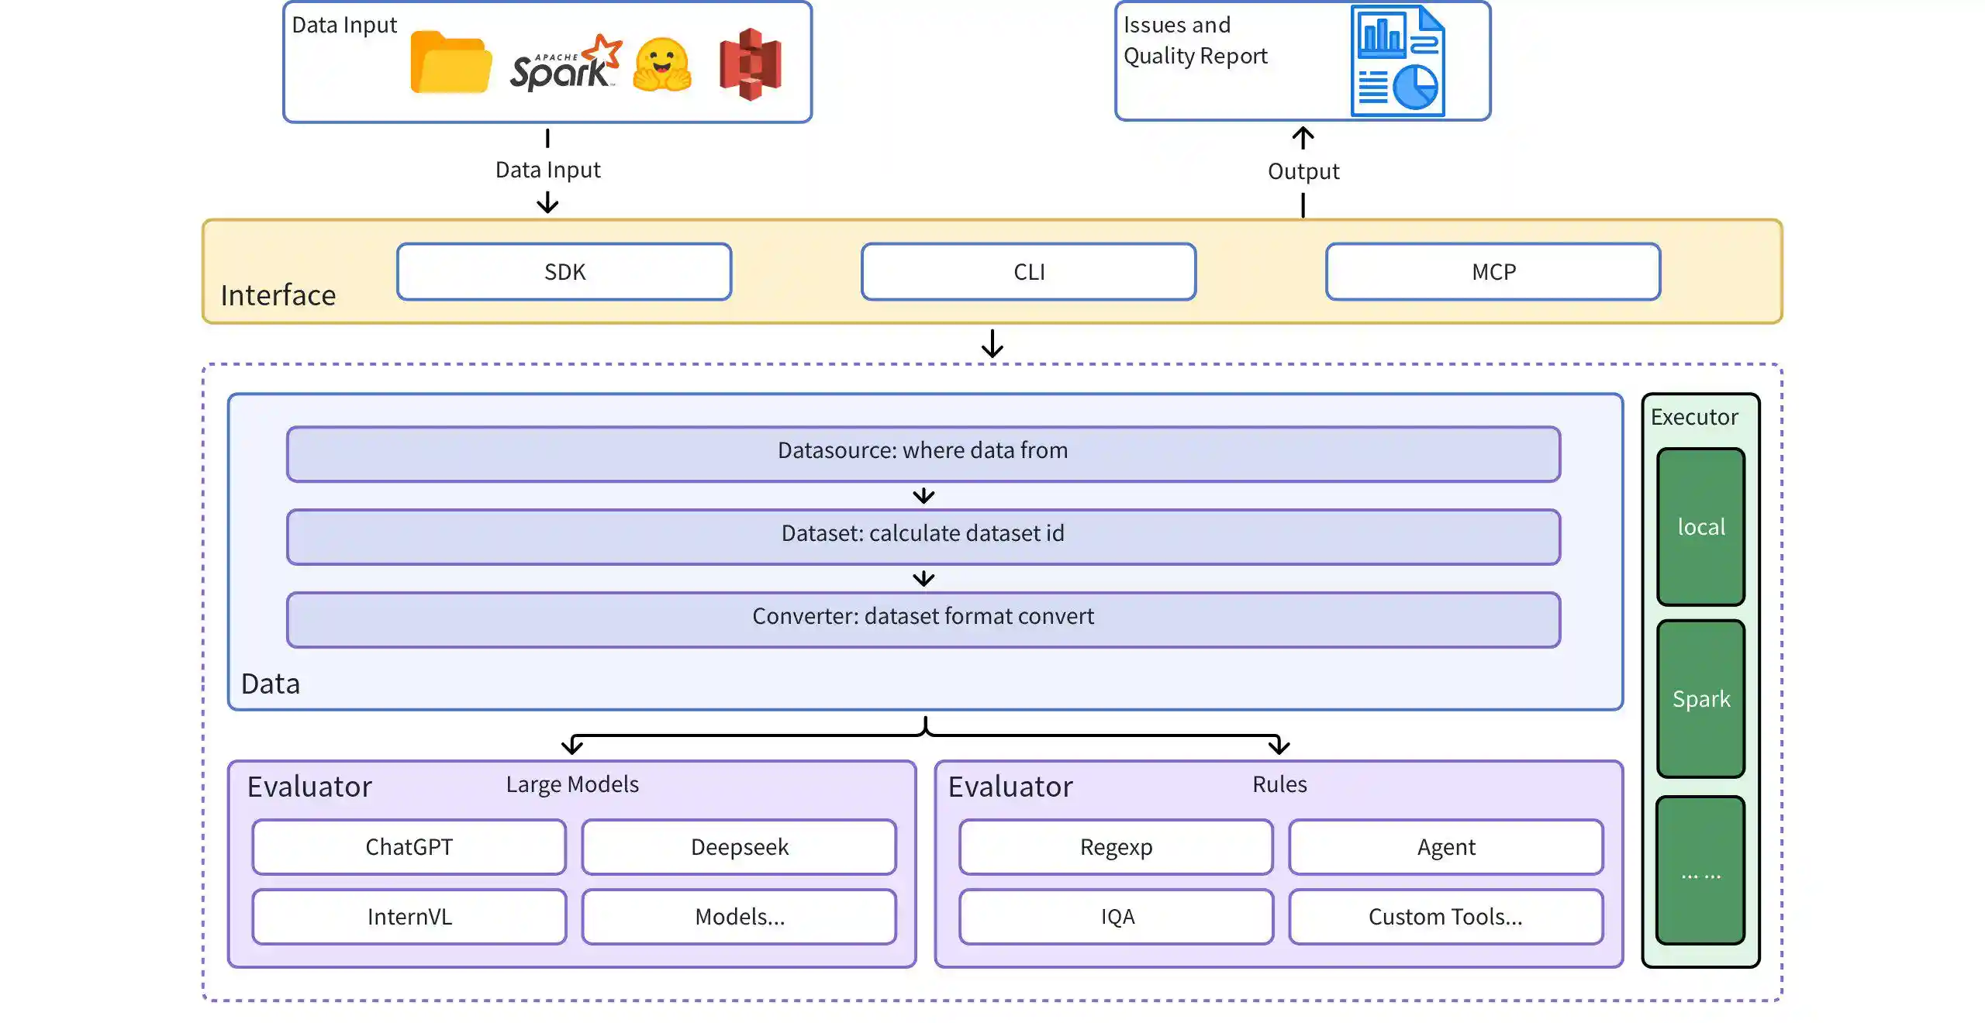
Task: Click the quality report document icon
Action: point(1398,62)
